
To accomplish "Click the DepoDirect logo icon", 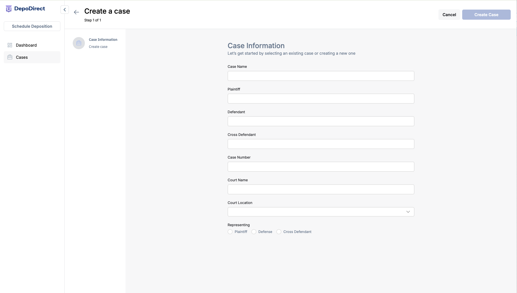I will (x=9, y=9).
